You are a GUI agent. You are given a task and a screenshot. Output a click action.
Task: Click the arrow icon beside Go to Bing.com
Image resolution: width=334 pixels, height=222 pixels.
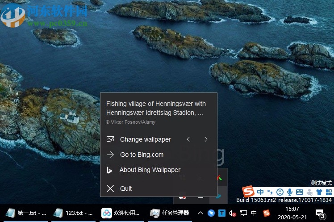[110, 155]
